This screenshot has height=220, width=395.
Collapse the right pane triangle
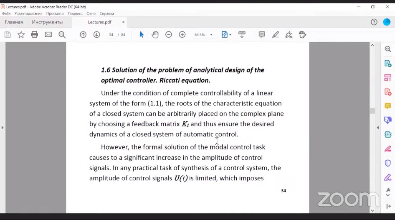pos(377,128)
